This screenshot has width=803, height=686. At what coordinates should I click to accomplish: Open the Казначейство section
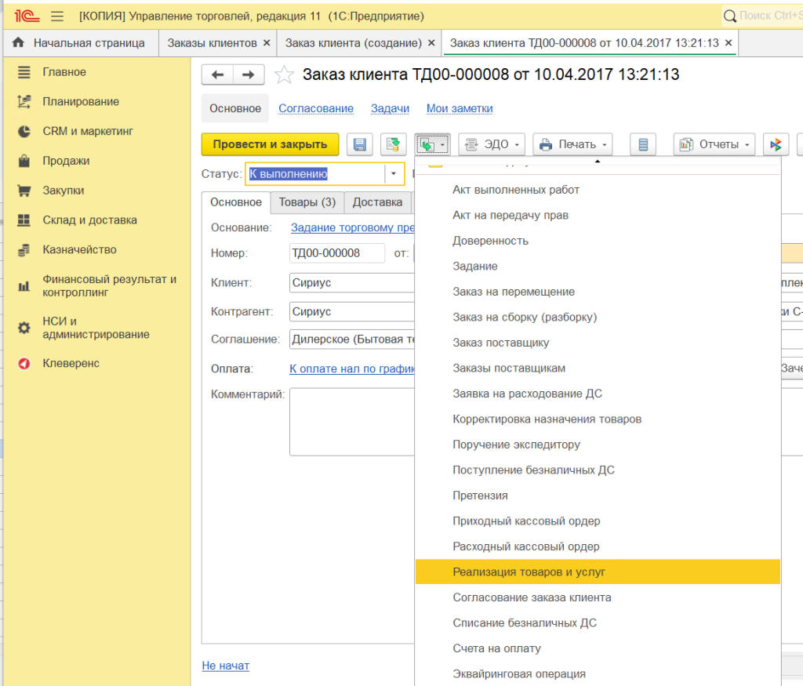click(79, 250)
